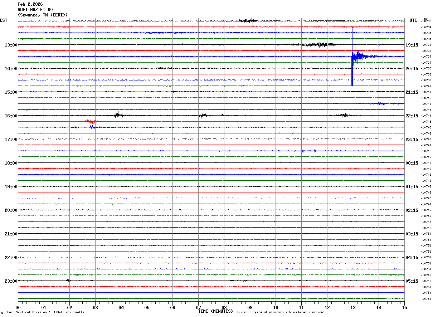Click minute tick label '12' on time axis

327,307
